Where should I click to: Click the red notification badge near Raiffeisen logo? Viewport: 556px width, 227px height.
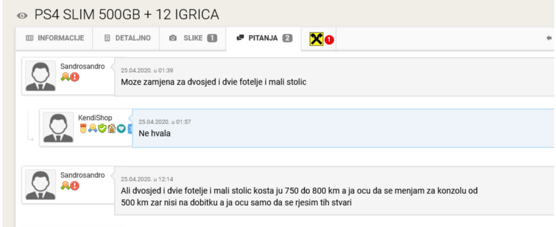(x=330, y=40)
